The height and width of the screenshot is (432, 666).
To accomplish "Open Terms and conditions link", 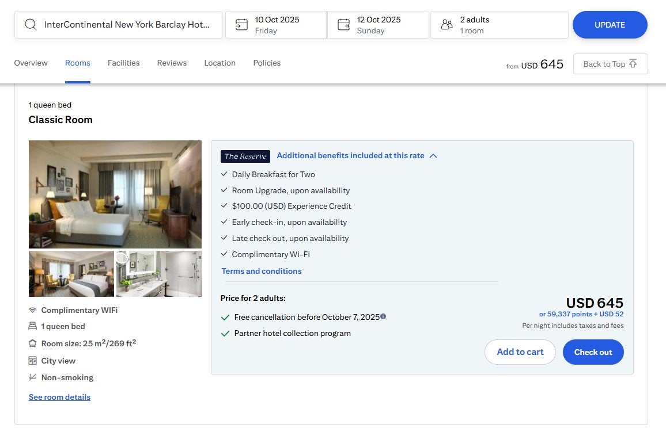I will (261, 271).
